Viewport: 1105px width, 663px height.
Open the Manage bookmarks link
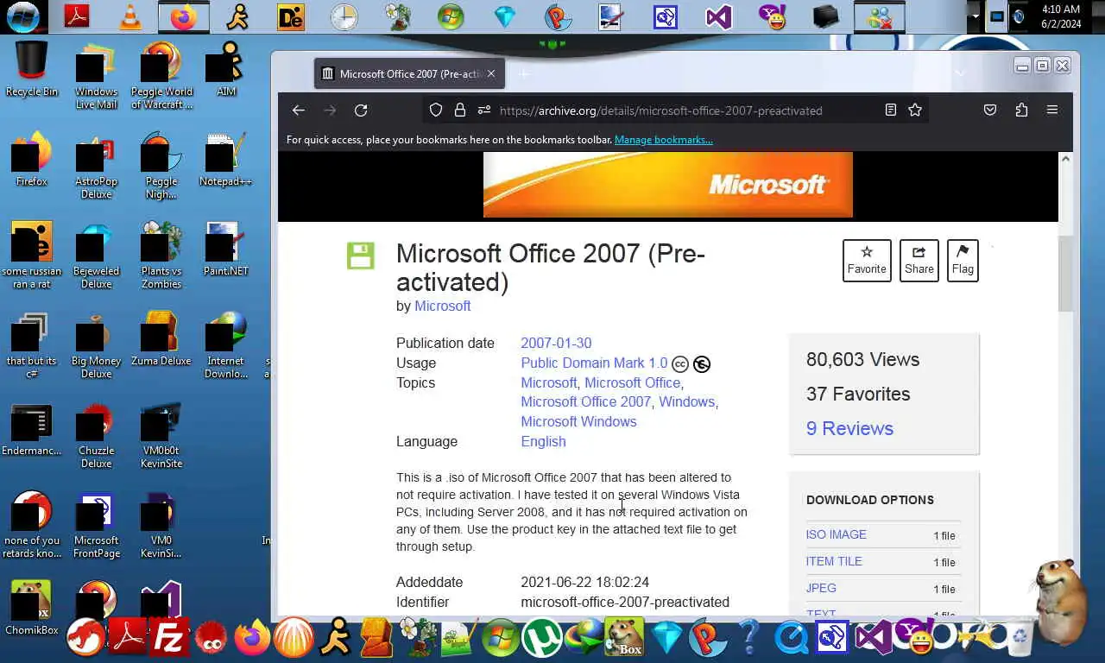[663, 140]
